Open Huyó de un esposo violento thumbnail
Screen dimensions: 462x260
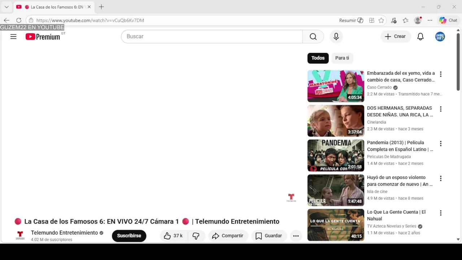(x=336, y=190)
